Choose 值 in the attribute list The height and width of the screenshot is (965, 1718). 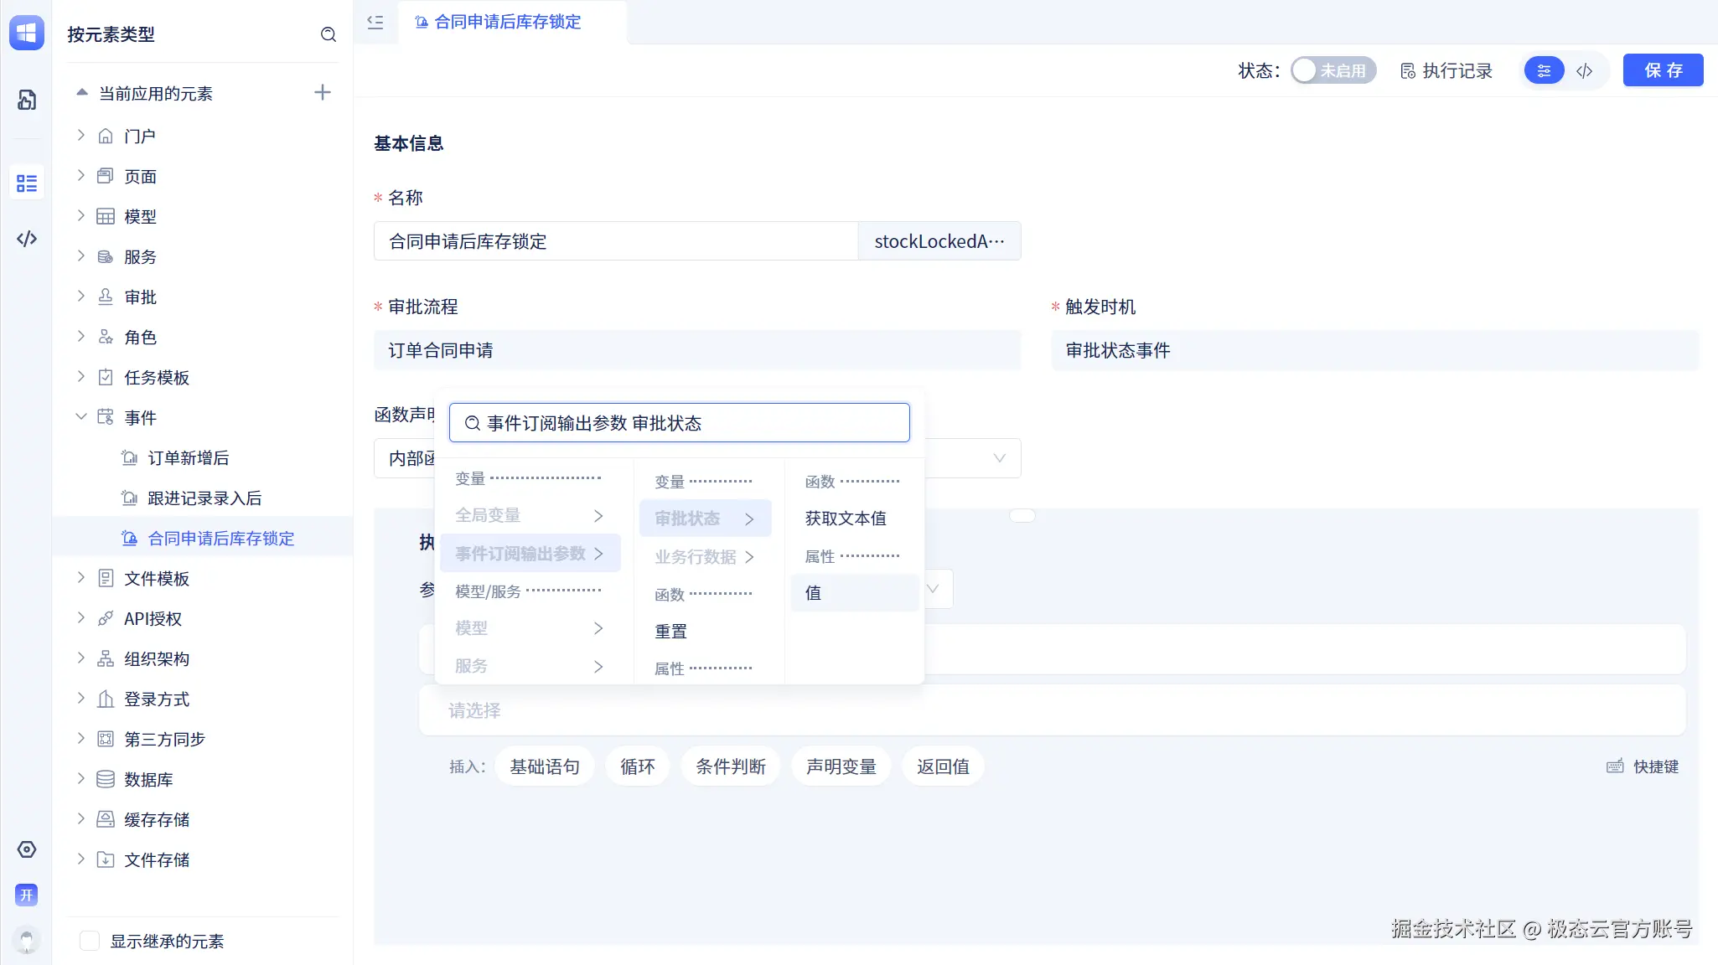[x=814, y=593]
